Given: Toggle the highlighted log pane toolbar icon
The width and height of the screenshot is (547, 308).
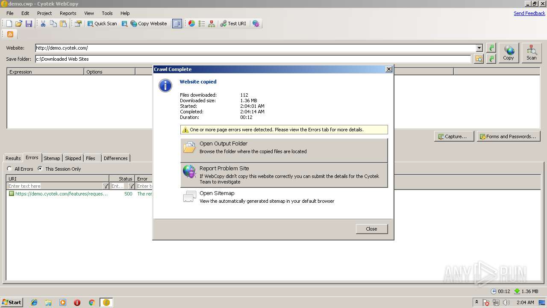Looking at the screenshot, I should click(x=177, y=24).
